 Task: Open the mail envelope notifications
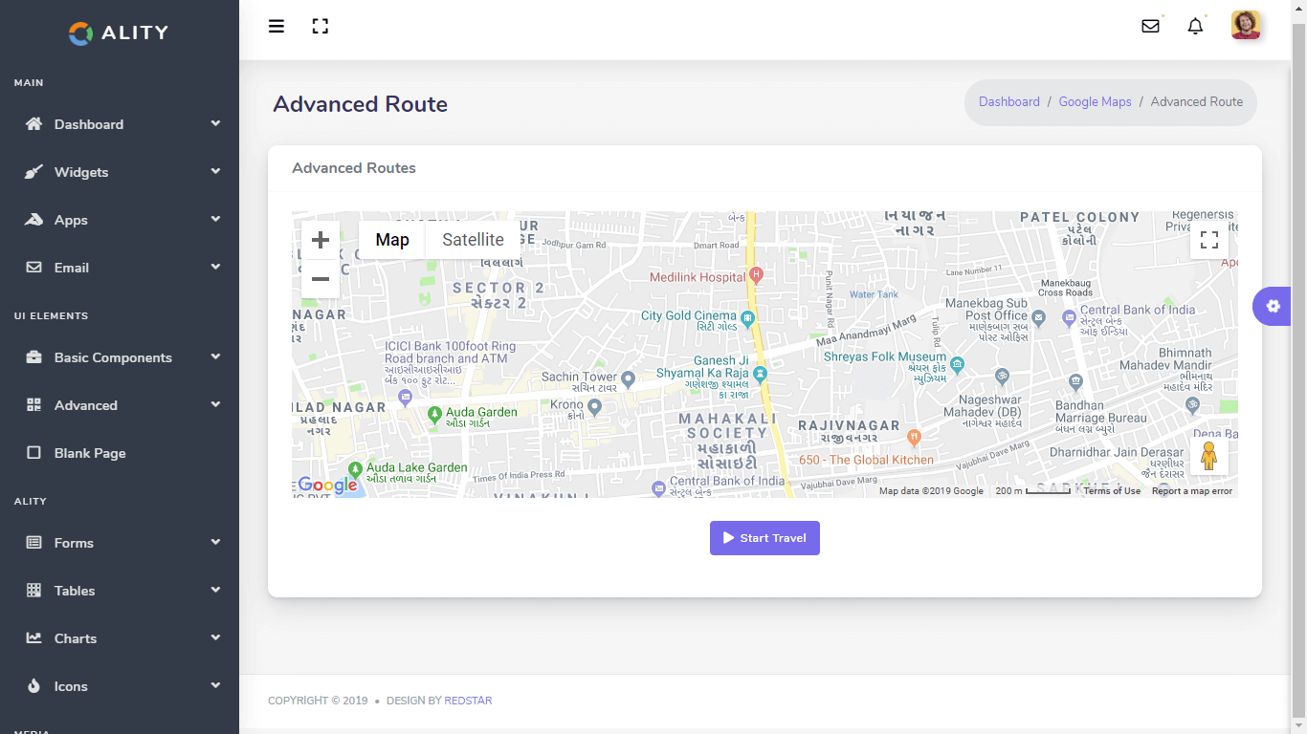pos(1150,27)
